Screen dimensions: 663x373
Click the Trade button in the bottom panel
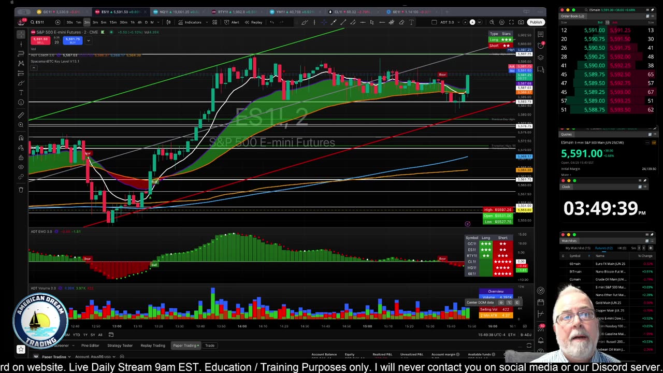(210, 346)
